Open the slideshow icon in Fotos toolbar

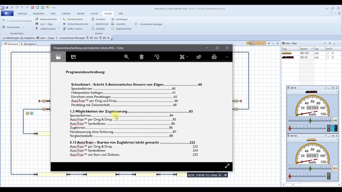(x=73, y=57)
